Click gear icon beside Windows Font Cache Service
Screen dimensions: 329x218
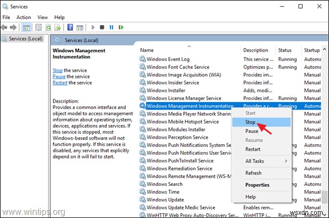143,67
